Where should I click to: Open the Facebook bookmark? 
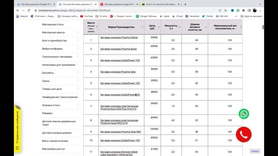(x=192, y=16)
